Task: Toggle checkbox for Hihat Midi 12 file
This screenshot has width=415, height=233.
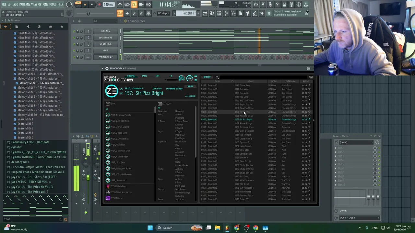Action: point(15,33)
